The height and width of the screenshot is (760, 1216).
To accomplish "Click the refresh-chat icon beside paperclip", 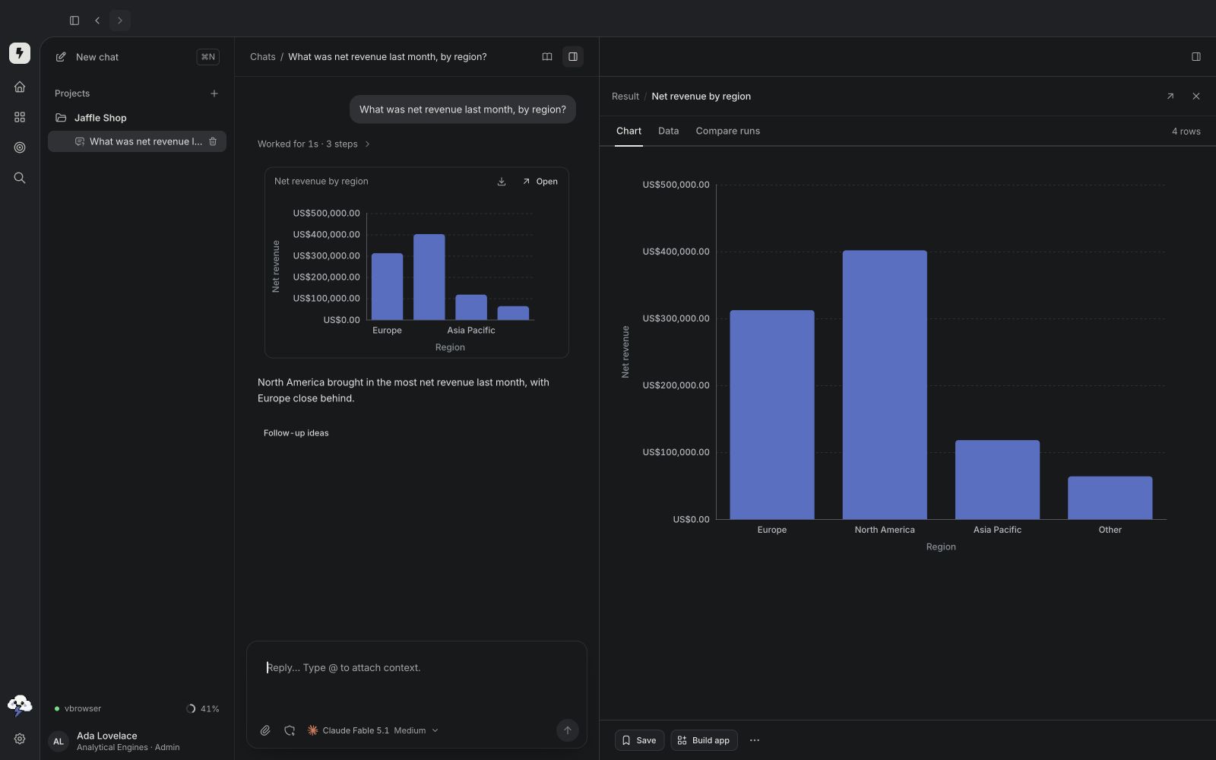I will 290,730.
